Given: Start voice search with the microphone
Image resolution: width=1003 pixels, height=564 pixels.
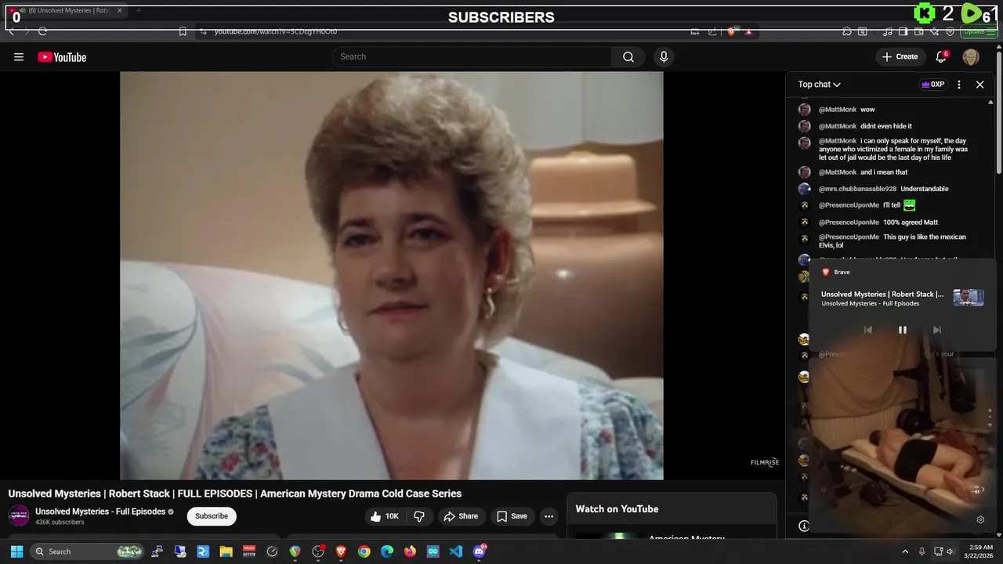Looking at the screenshot, I should [664, 57].
